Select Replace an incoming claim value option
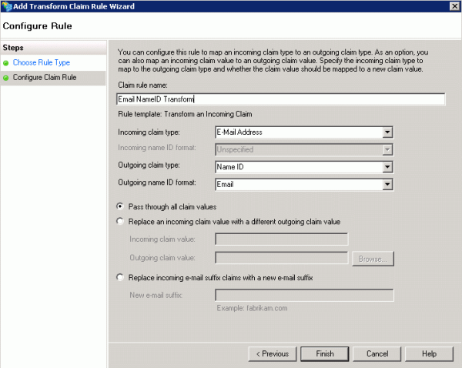The height and width of the screenshot is (368, 462). (x=120, y=221)
